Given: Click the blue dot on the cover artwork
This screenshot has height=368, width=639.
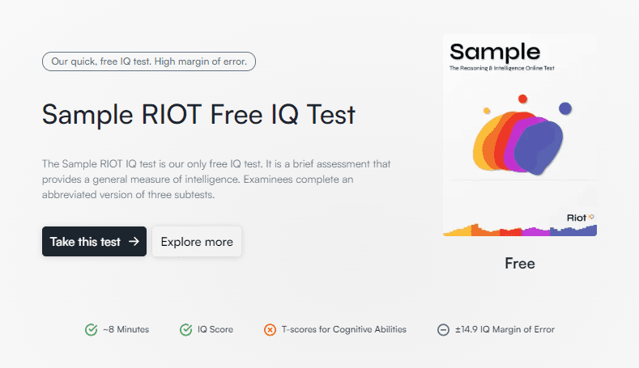Looking at the screenshot, I should coord(565,108).
